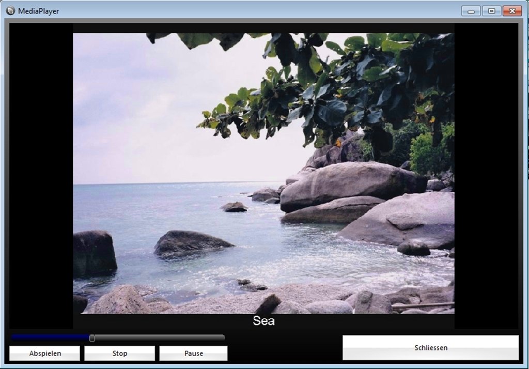Click the played blue portion of the slider
Screen dimensions: 529x369
tap(51, 337)
